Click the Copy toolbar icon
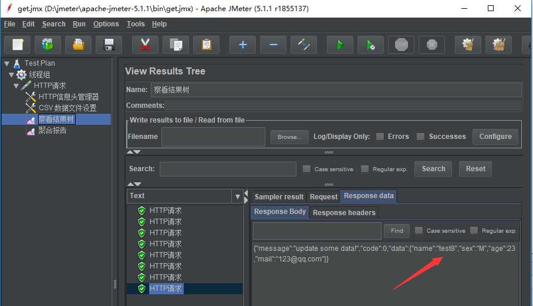Image resolution: width=533 pixels, height=306 pixels. (x=176, y=45)
